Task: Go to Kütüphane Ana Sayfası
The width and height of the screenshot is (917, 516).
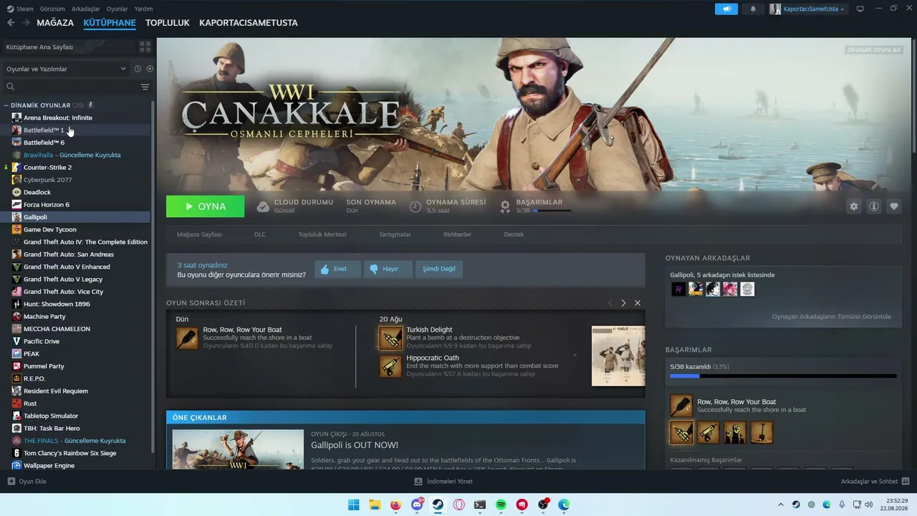Action: pos(69,47)
